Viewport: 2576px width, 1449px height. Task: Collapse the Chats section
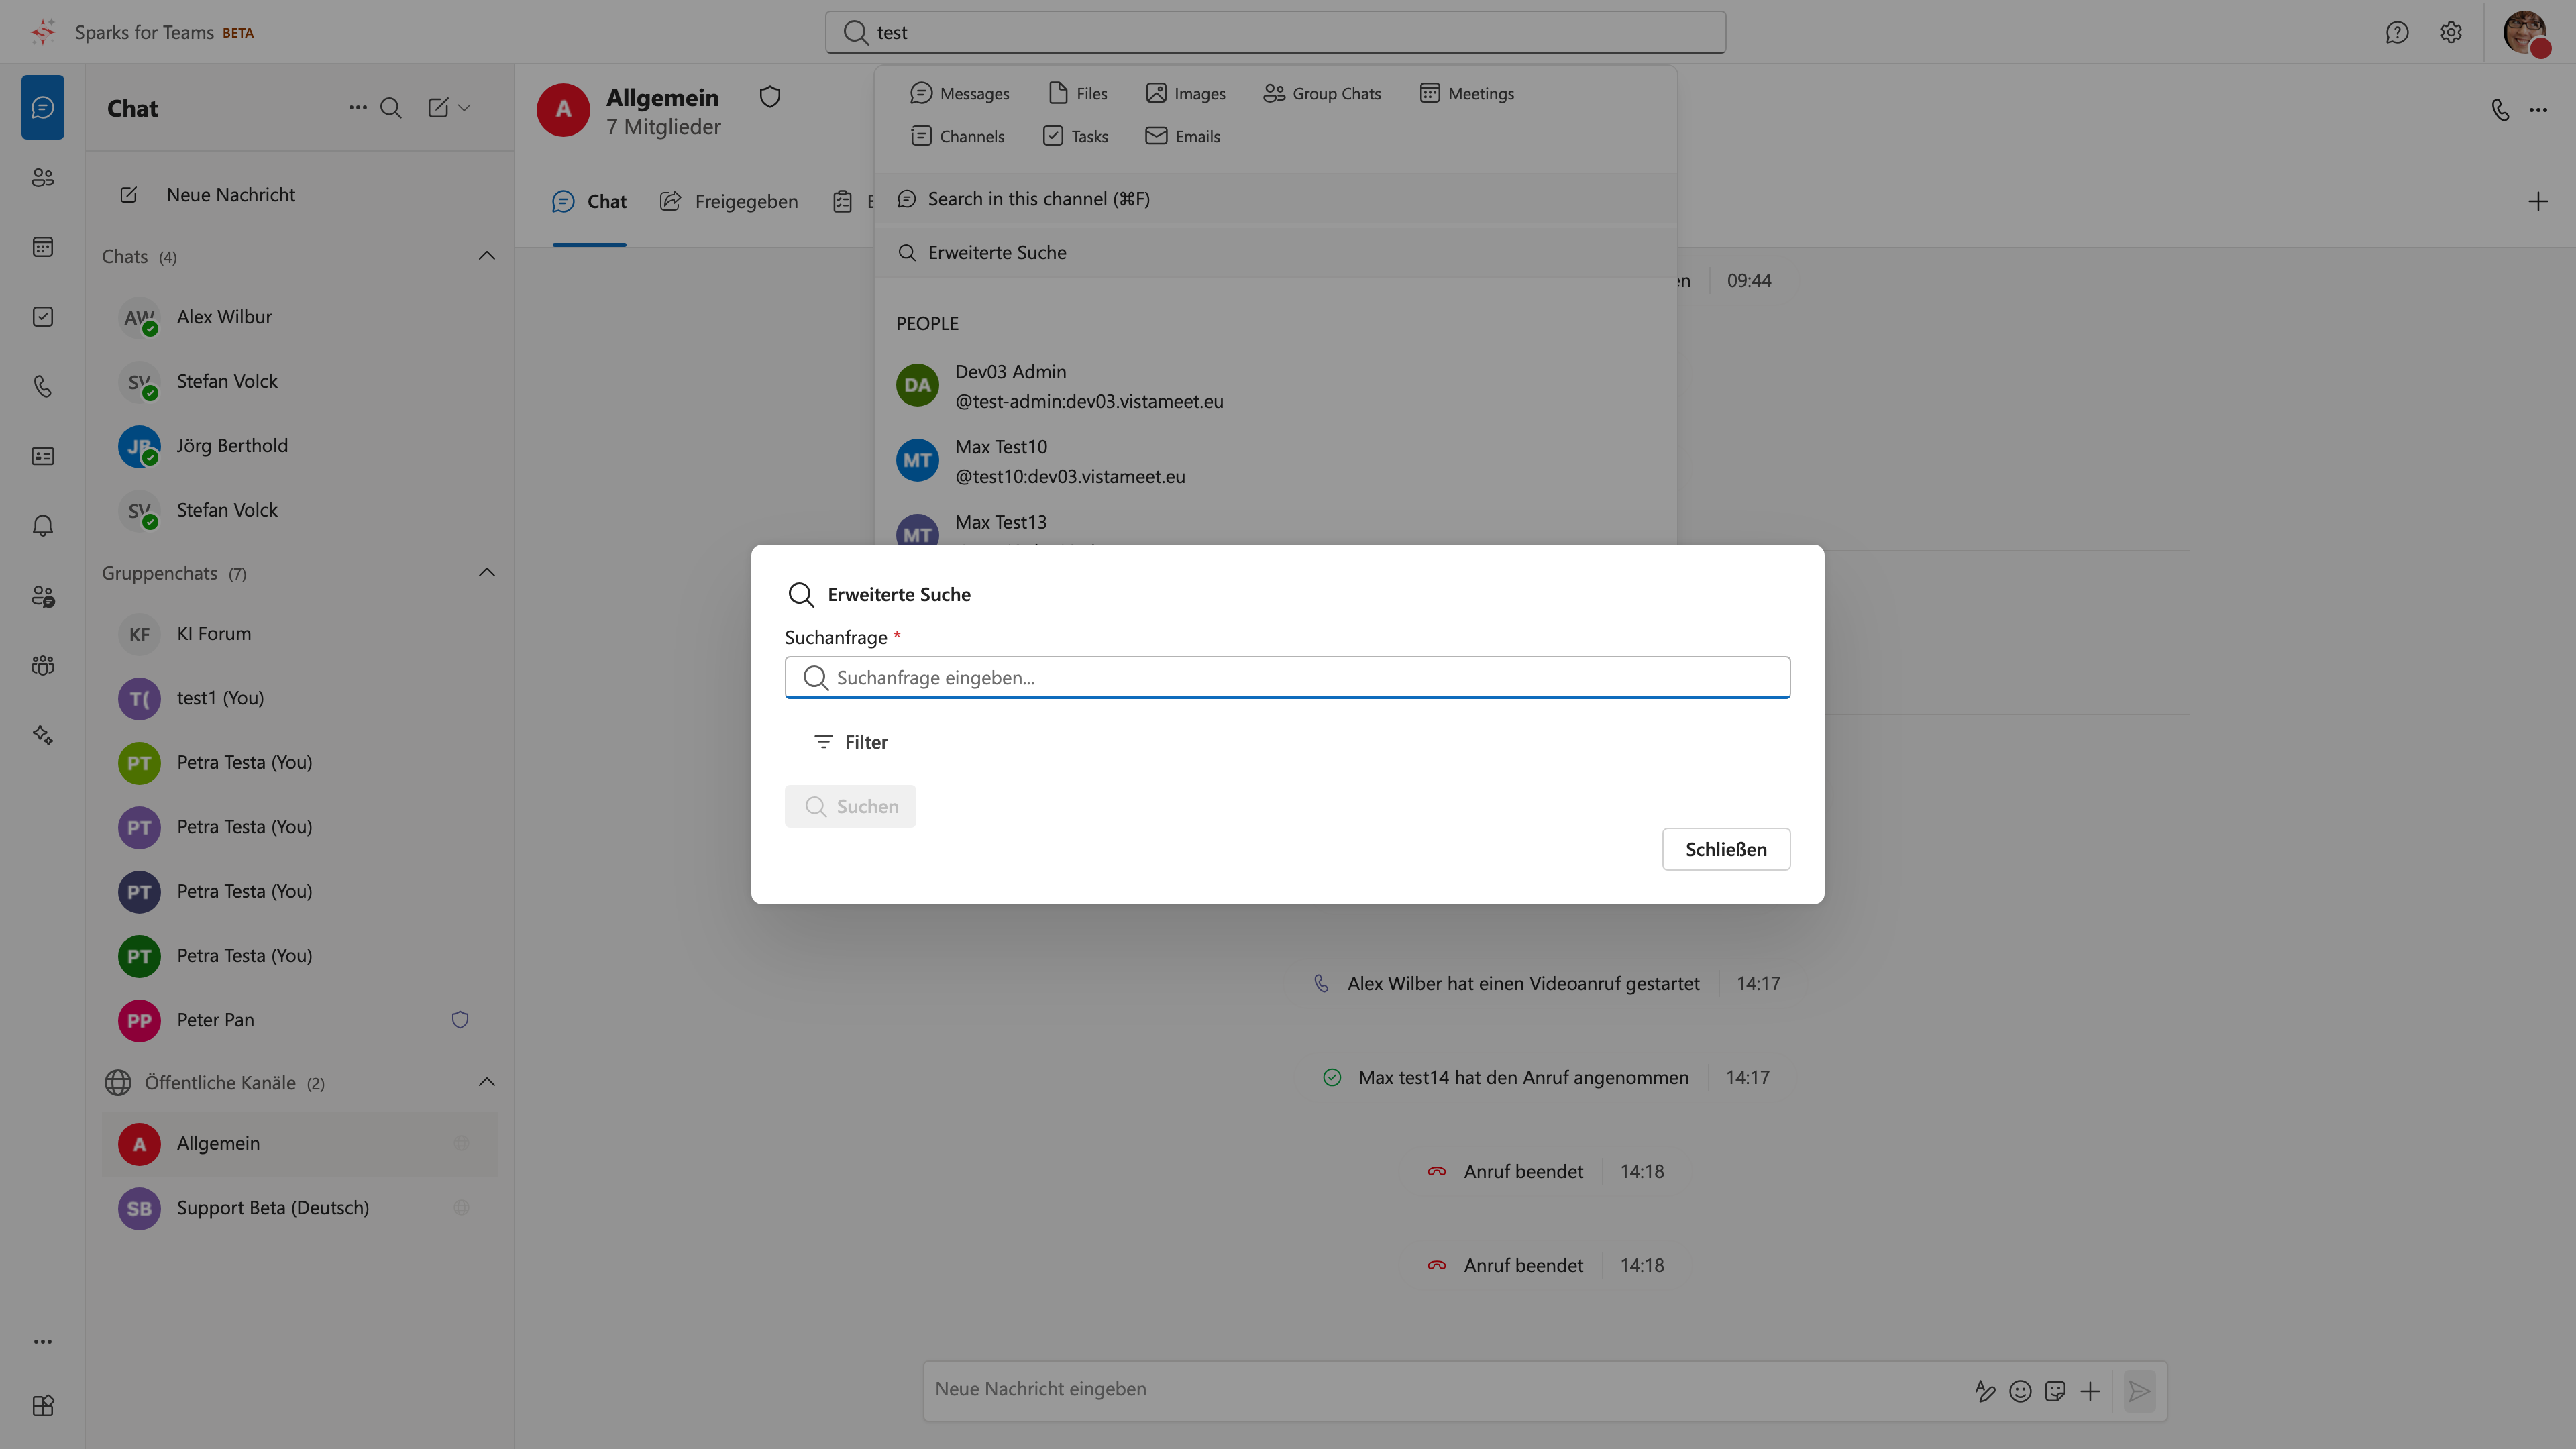pos(487,256)
